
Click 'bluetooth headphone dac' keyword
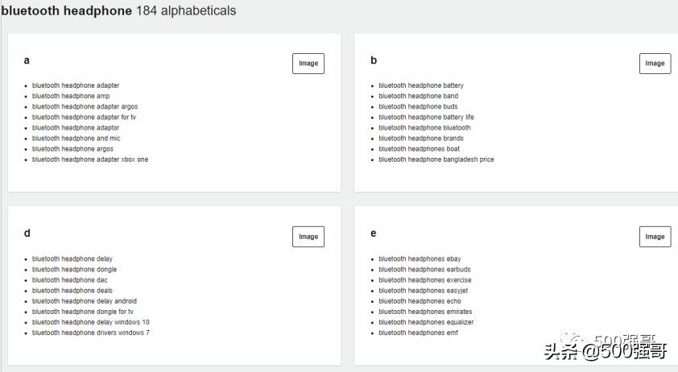tap(70, 280)
